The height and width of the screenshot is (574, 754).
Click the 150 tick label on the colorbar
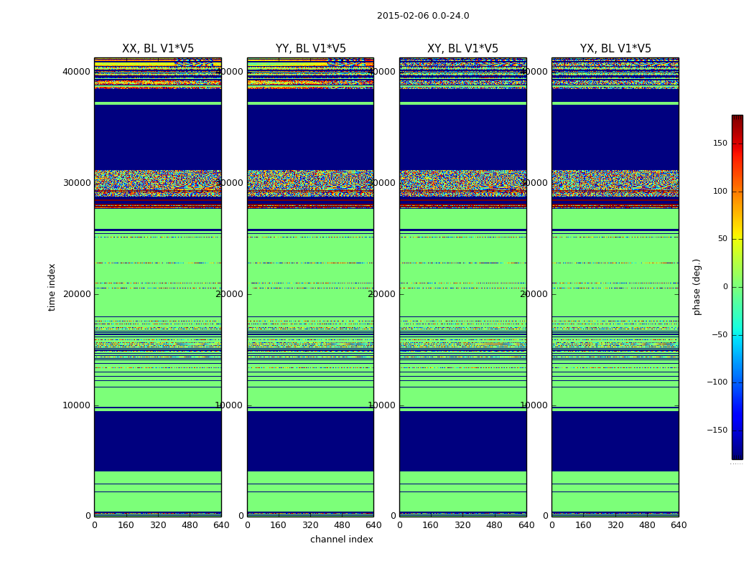pos(720,143)
